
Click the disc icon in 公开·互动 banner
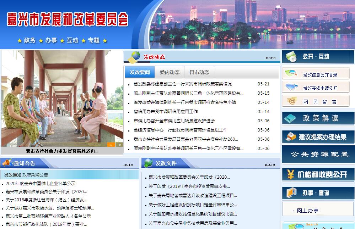[291, 56]
